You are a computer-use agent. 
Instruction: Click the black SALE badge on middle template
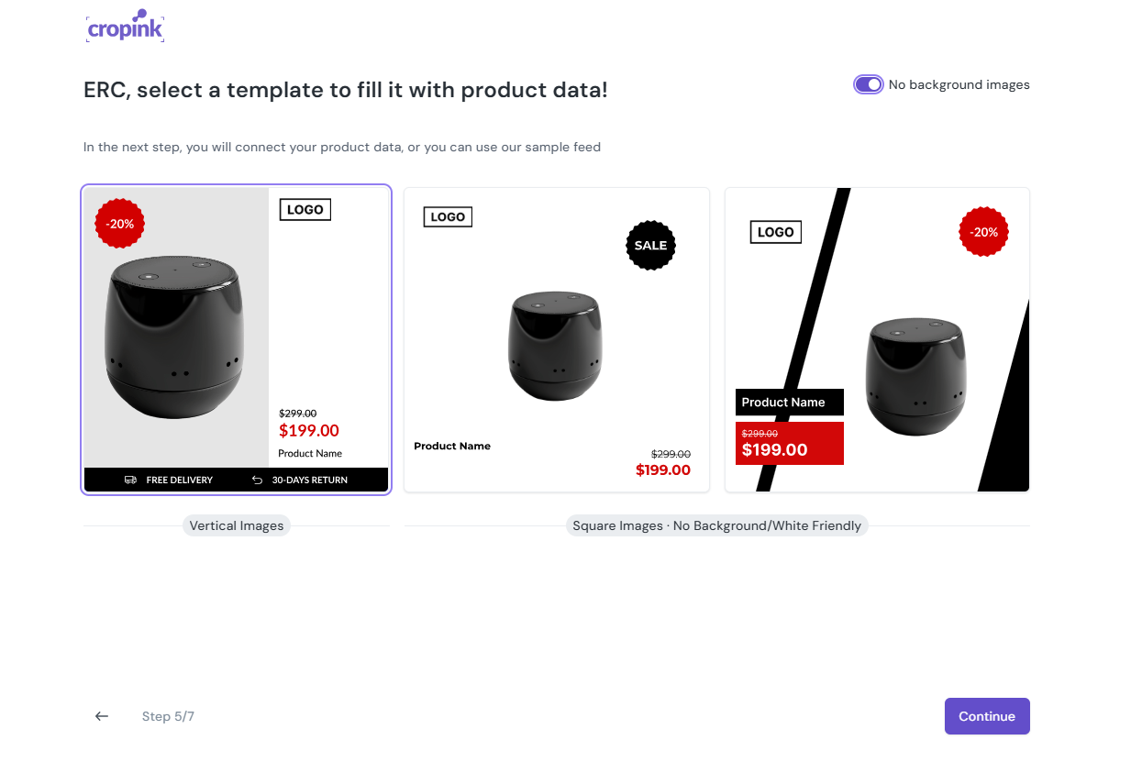(650, 245)
